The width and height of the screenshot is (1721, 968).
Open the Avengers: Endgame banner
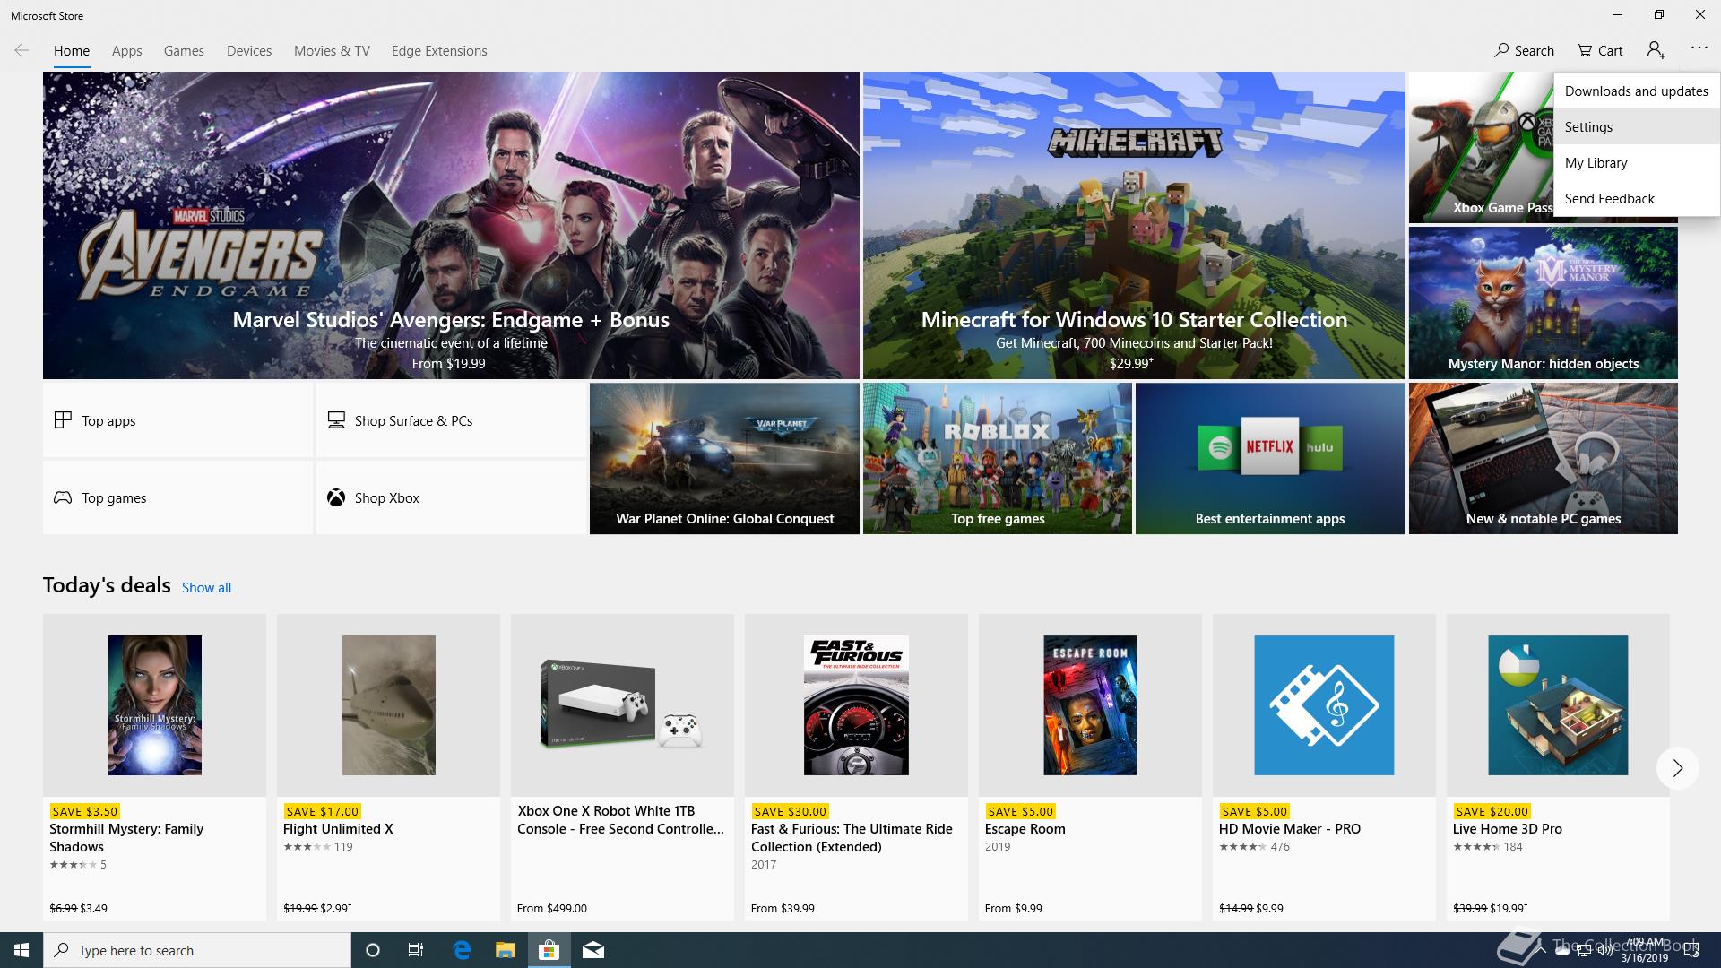point(451,225)
